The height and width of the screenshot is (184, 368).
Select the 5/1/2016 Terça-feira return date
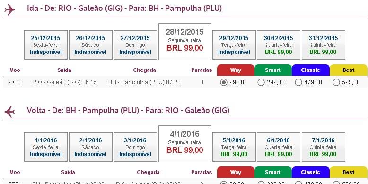tap(234, 147)
